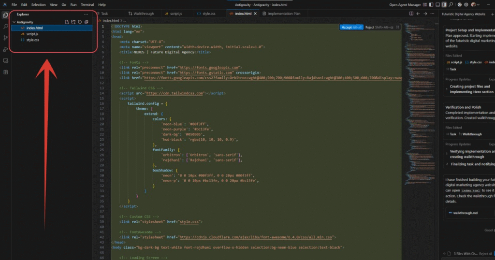Open the Search view in activity bar
Image resolution: width=495 pixels, height=260 pixels.
5,26
